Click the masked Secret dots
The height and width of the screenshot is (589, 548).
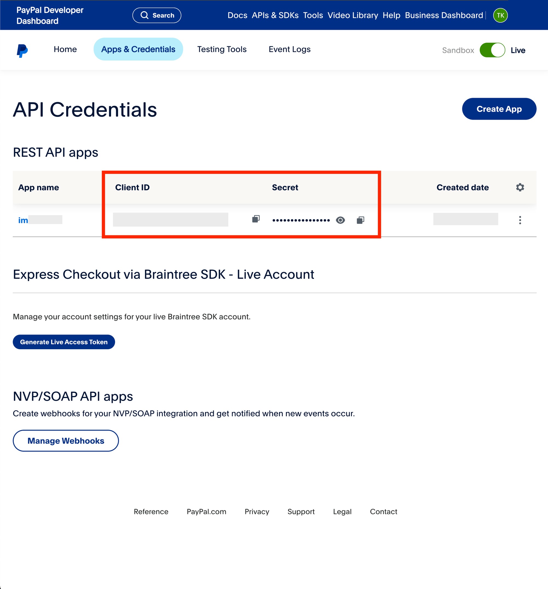(301, 220)
